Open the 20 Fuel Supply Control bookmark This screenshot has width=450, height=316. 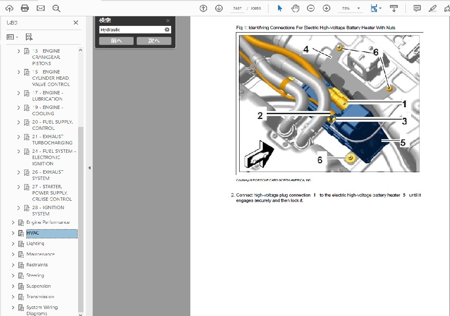coord(53,125)
